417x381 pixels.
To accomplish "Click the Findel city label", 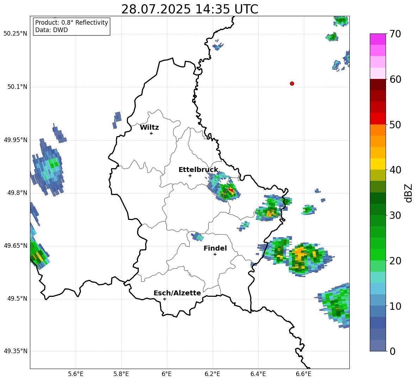I will coord(215,248).
